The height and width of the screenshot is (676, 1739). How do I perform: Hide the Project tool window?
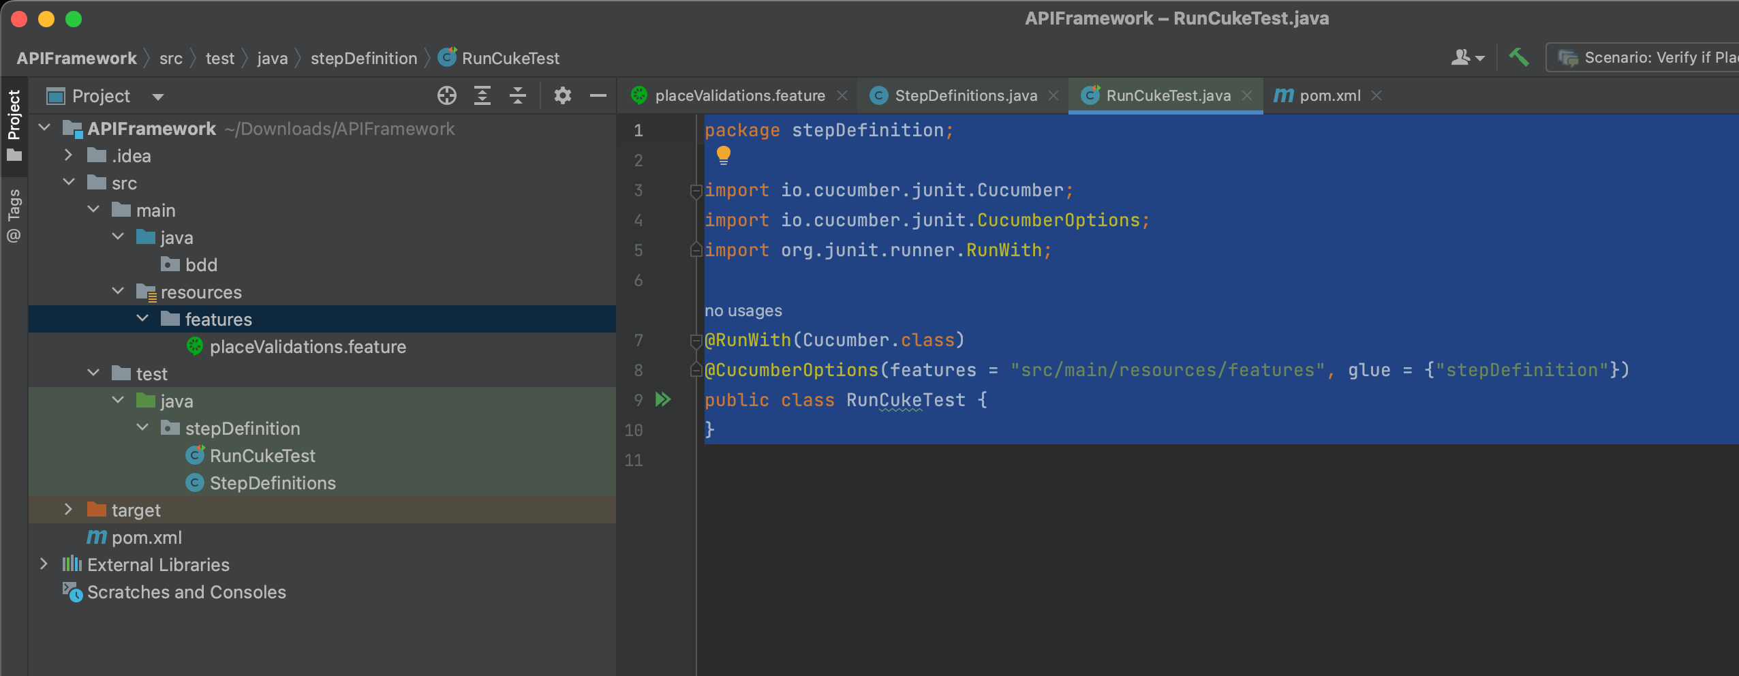[x=598, y=95]
